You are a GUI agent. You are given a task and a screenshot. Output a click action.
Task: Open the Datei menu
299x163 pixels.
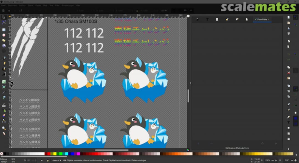tap(3, 5)
